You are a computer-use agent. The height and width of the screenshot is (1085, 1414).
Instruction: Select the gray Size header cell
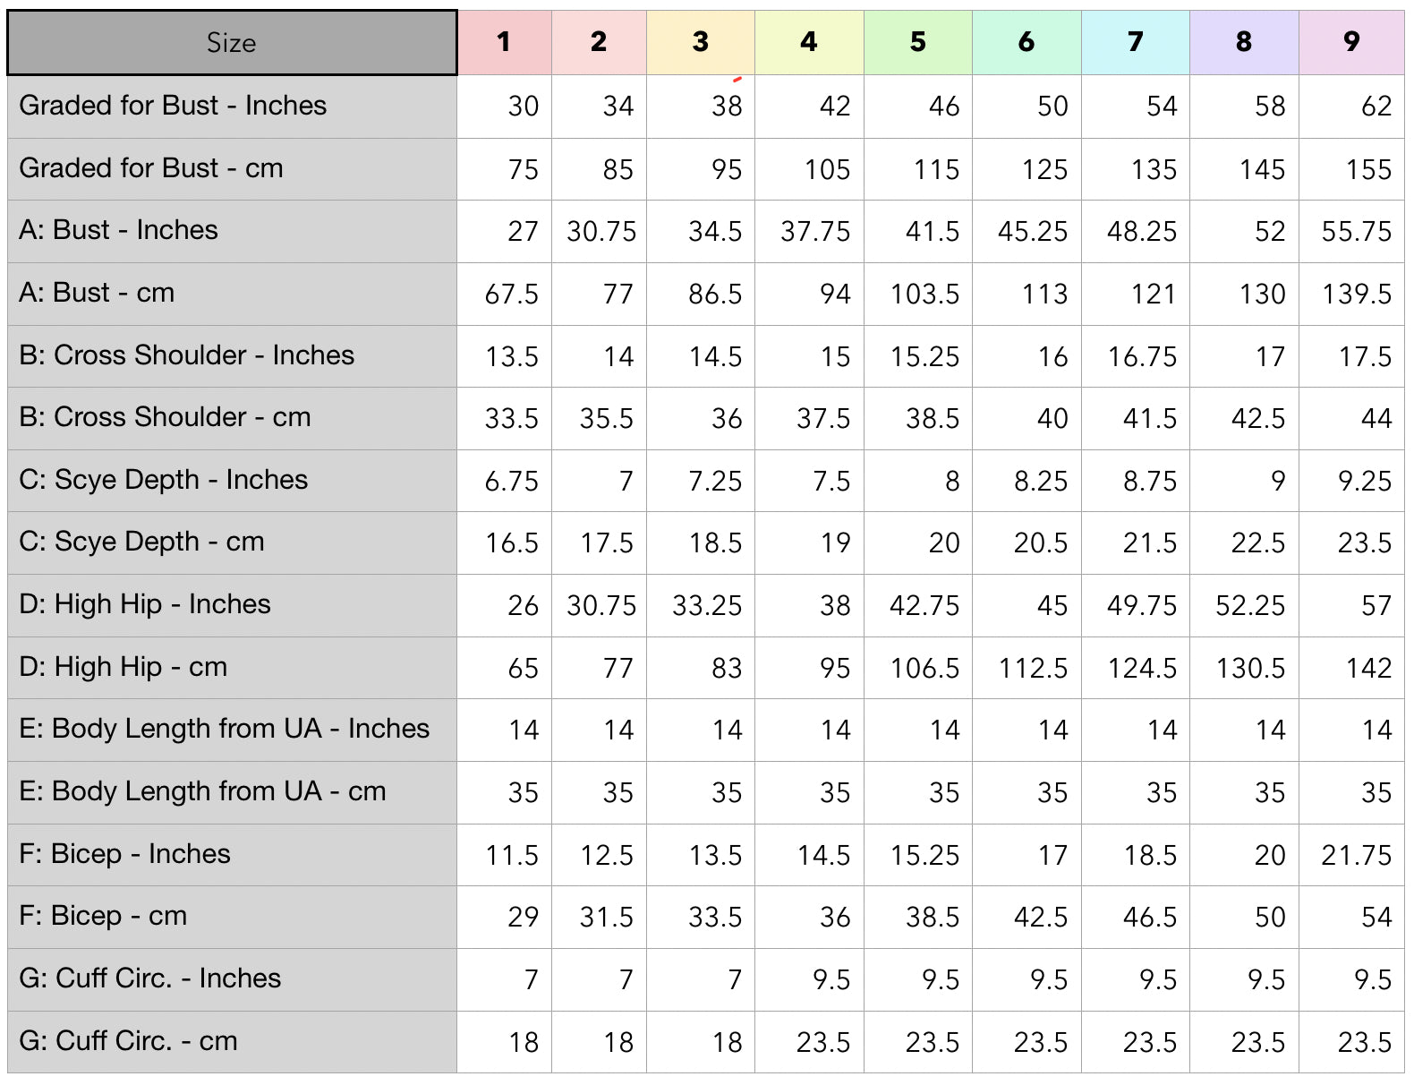click(x=232, y=43)
